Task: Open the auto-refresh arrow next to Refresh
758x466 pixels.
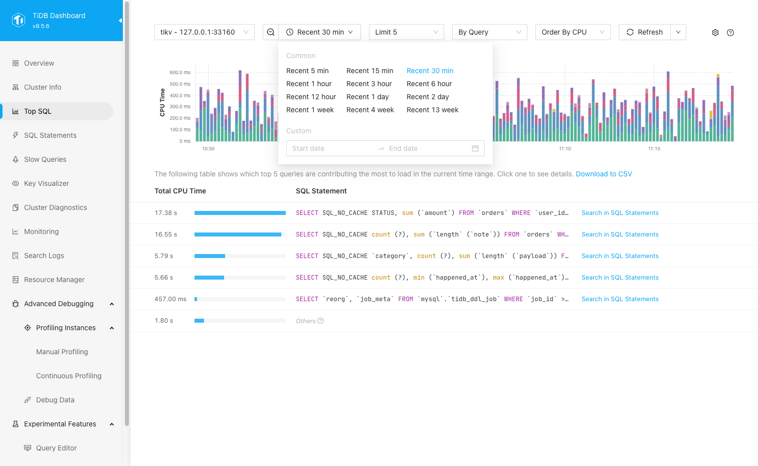Action: [x=678, y=32]
